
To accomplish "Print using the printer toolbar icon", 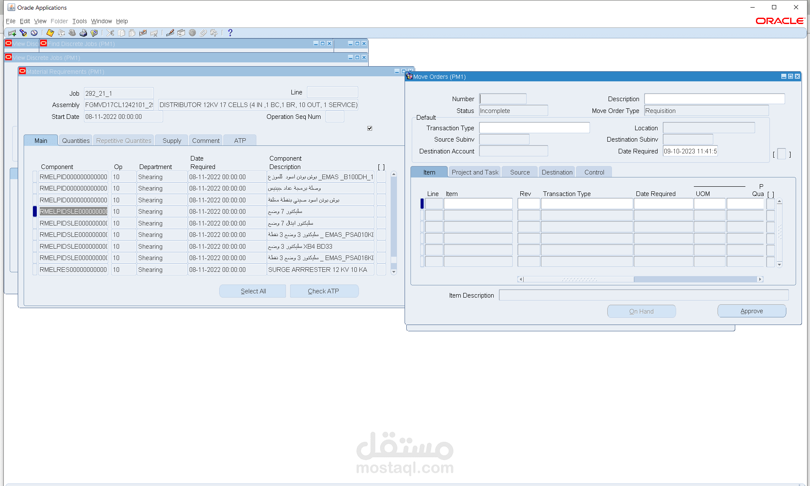I will tap(83, 33).
